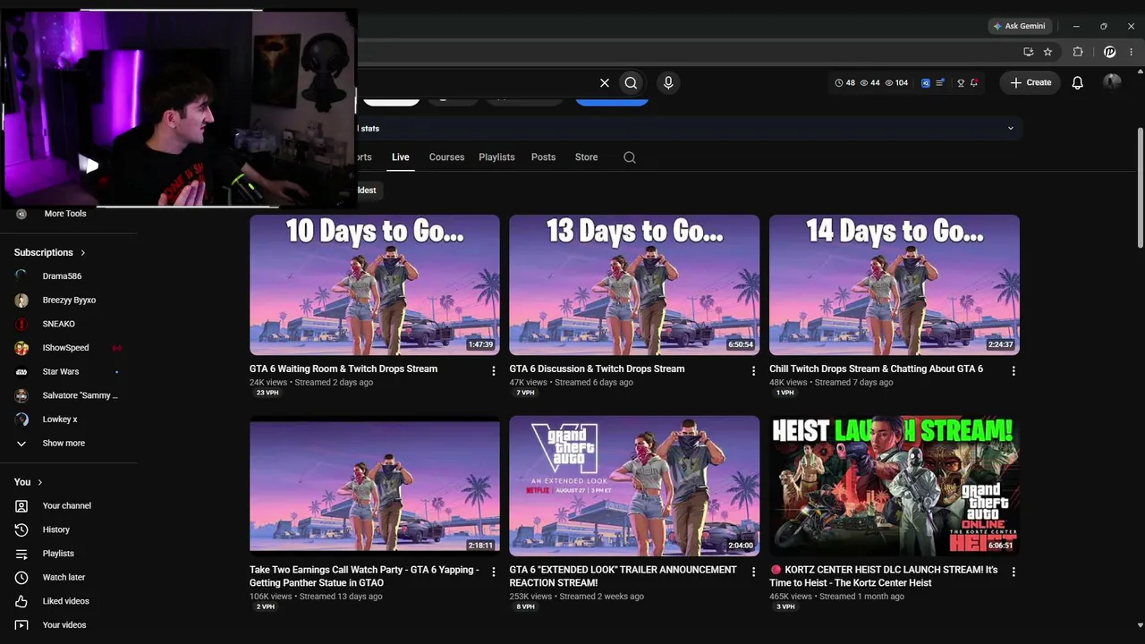
Task: Open options for Extended Look Trailer stream
Action: (753, 572)
